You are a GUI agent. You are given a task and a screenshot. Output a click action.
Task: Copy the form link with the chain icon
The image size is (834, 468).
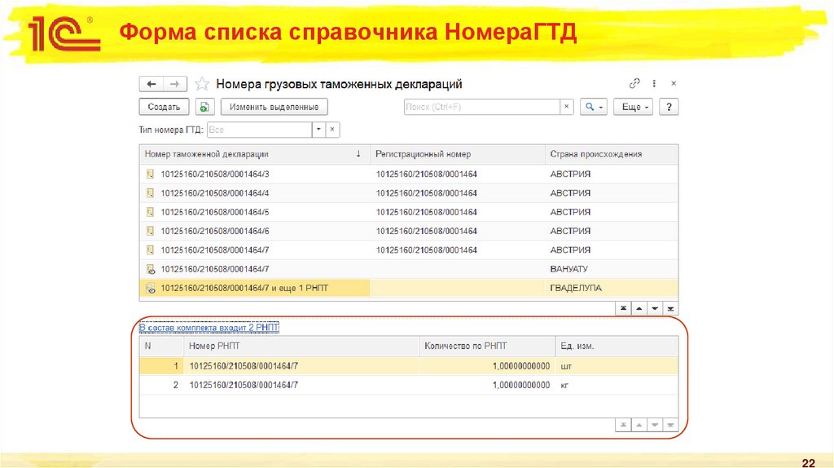634,84
